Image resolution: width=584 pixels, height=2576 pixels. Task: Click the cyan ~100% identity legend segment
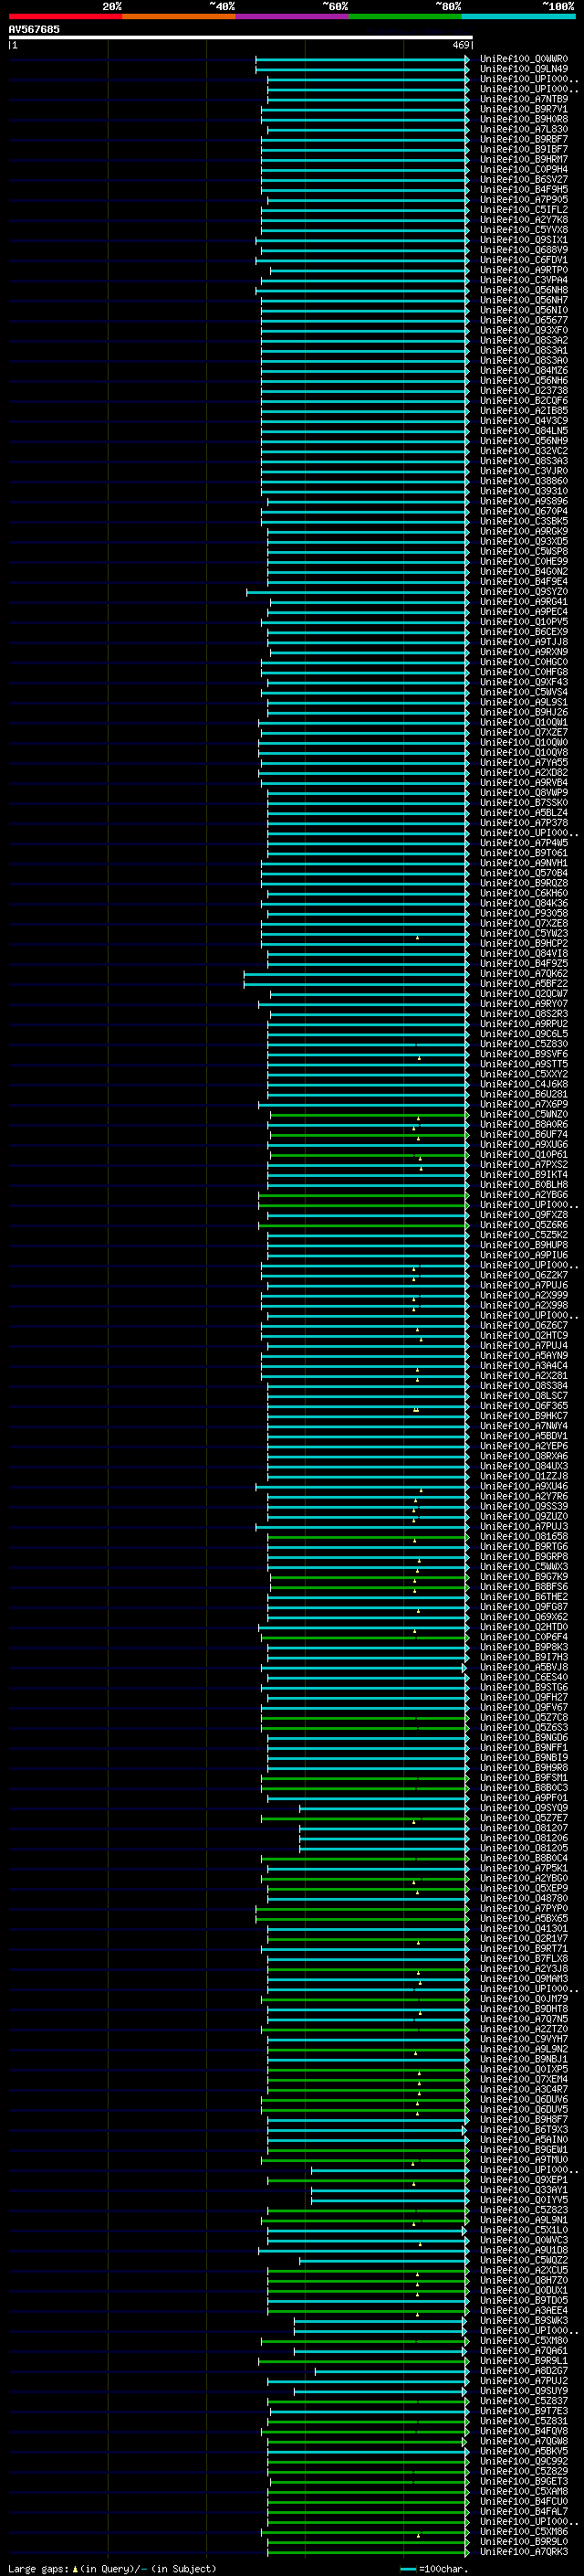[518, 16]
